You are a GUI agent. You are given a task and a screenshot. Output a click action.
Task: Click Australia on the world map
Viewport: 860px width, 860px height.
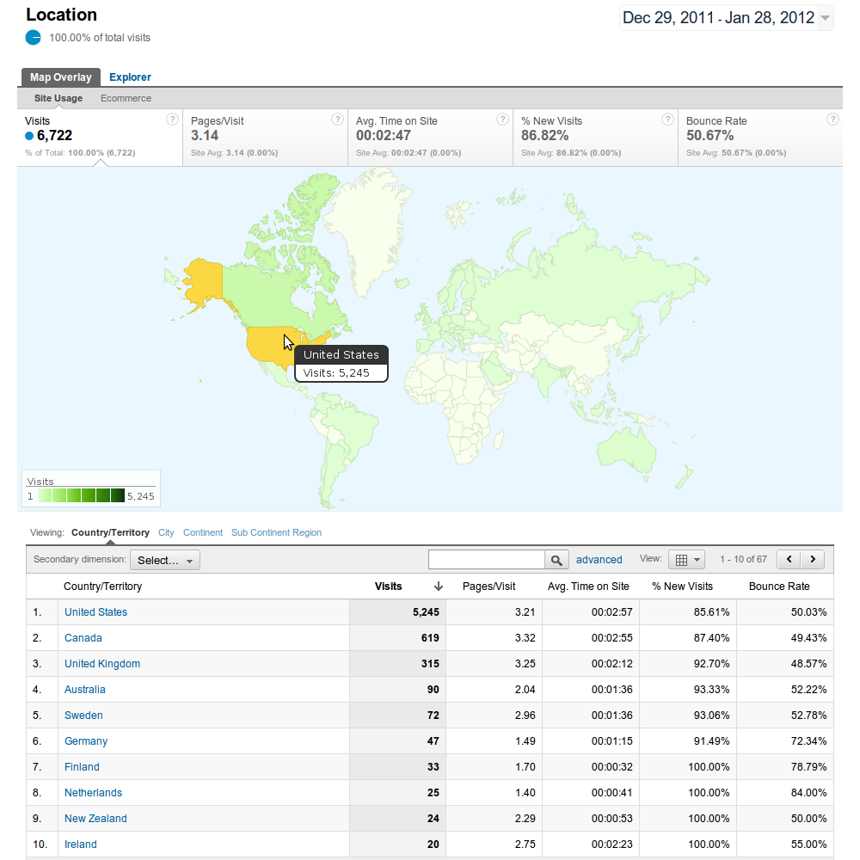(x=626, y=451)
